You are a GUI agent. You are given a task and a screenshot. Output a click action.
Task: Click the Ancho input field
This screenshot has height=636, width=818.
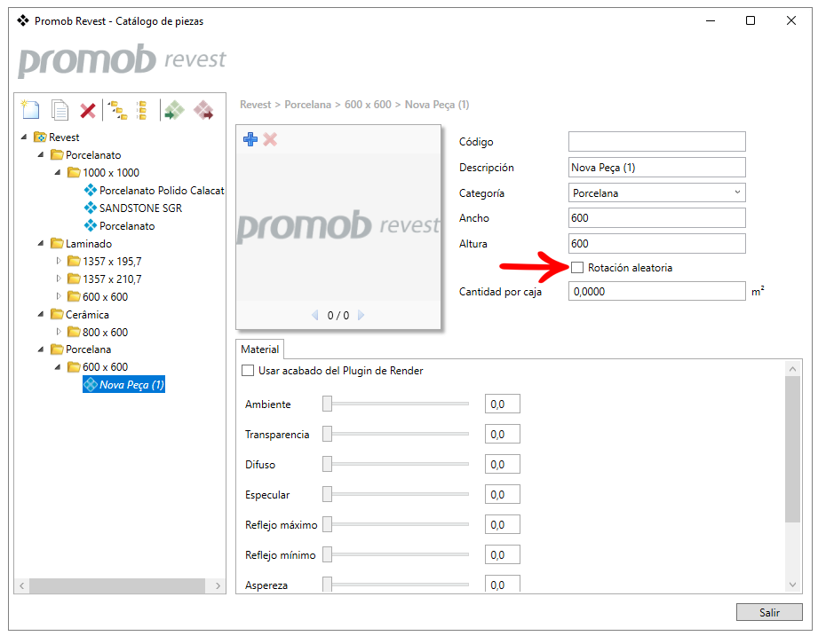tap(657, 217)
